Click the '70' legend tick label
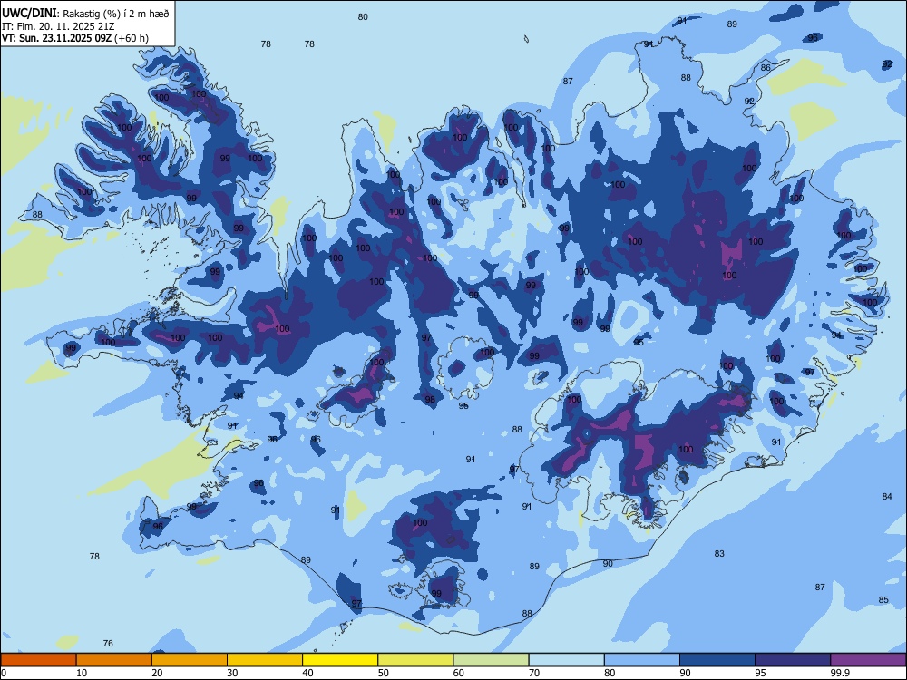 pos(534,673)
